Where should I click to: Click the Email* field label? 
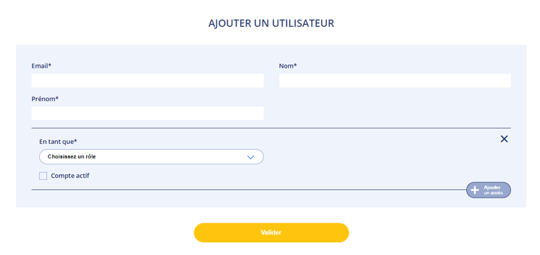(x=42, y=66)
